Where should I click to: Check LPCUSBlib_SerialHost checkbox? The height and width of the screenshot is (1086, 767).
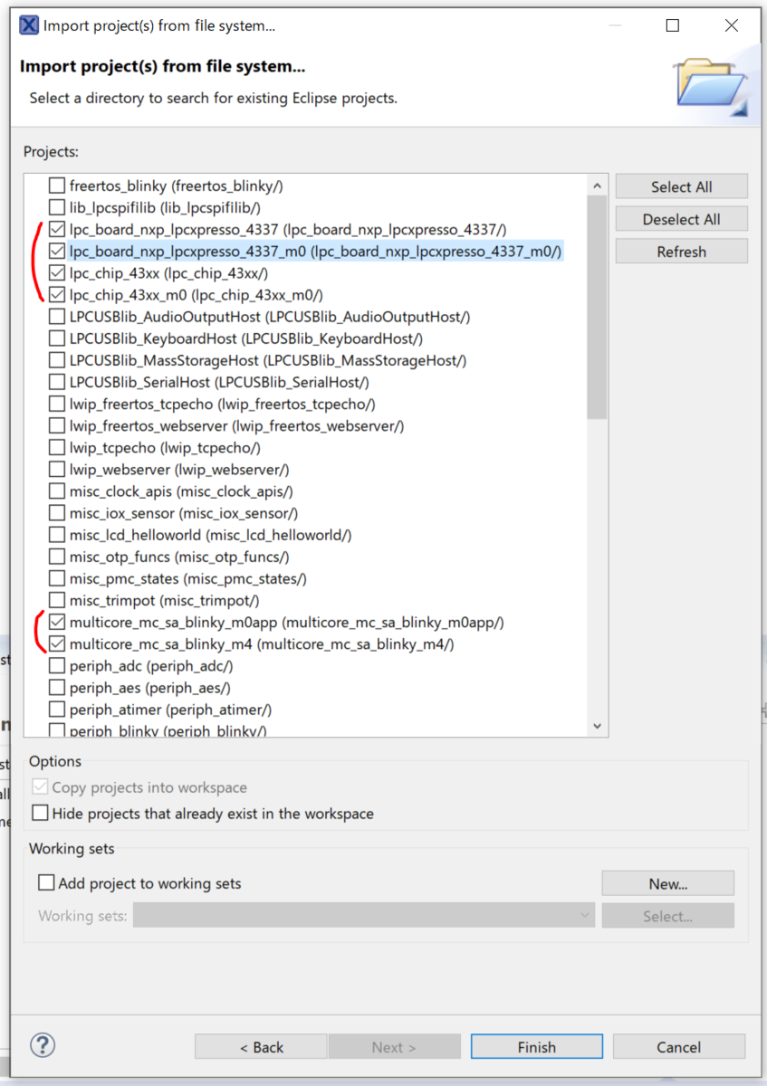click(x=57, y=382)
